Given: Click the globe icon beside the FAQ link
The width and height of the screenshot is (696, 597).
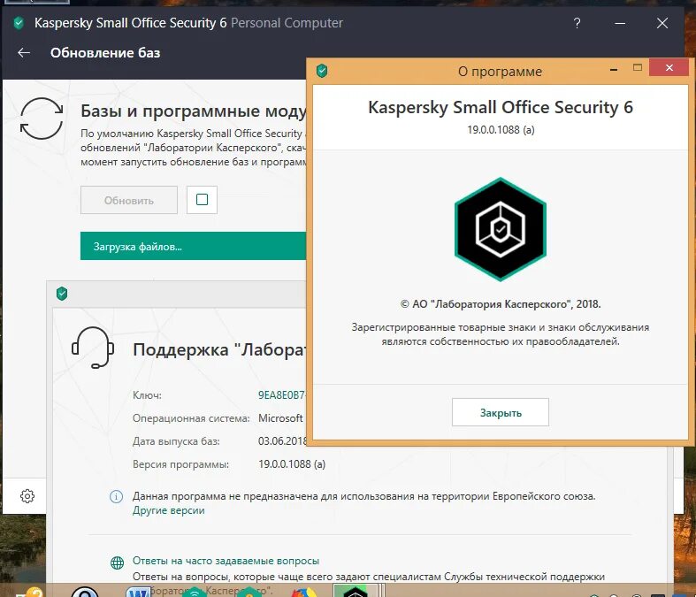Looking at the screenshot, I should point(118,563).
